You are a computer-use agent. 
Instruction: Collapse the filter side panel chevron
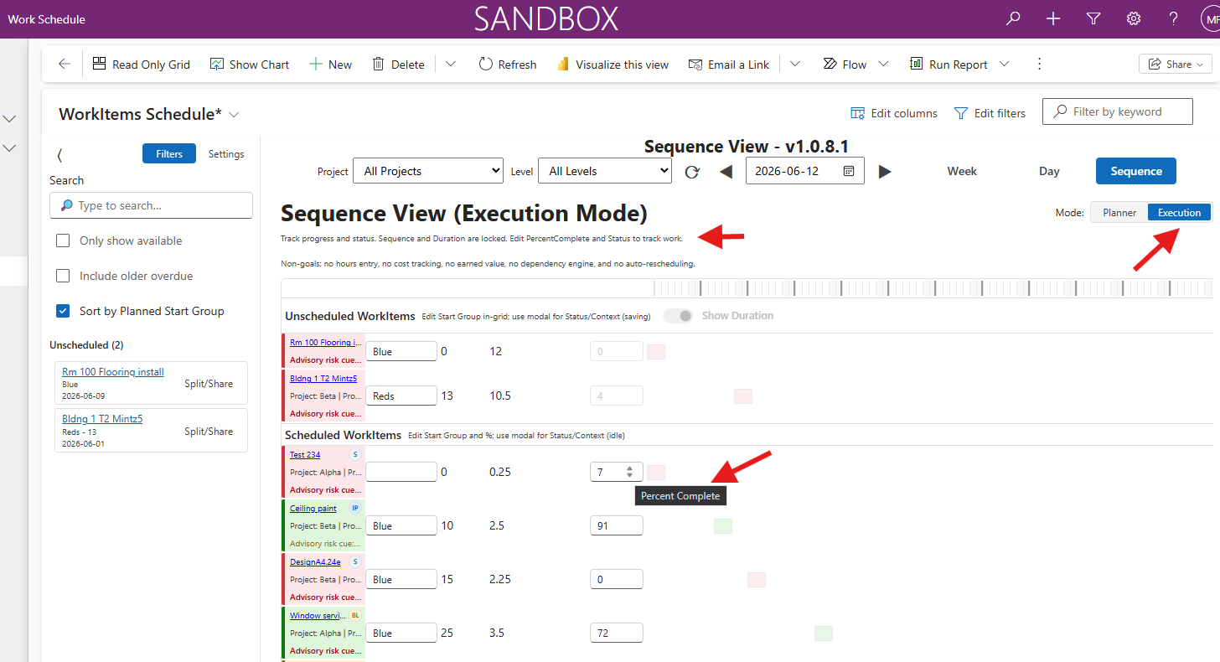coord(59,155)
